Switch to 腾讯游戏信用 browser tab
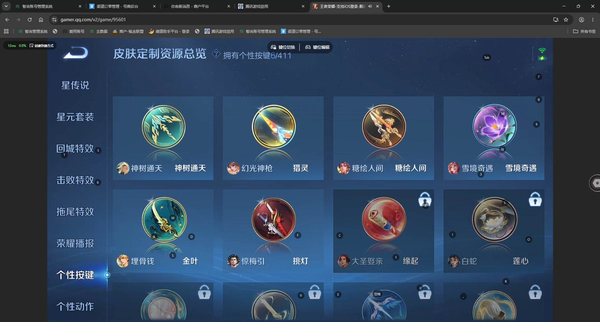The image size is (600, 322). [x=271, y=6]
